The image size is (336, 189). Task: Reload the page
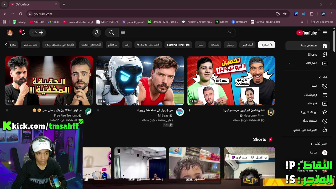[20, 14]
